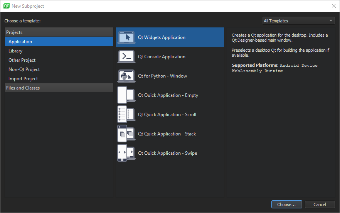Select Other Project category
Viewport: 340px width, 213px height.
[22, 60]
